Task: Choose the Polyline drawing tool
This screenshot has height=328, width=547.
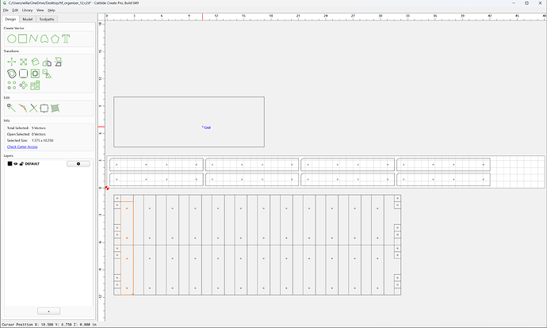Action: pos(33,39)
